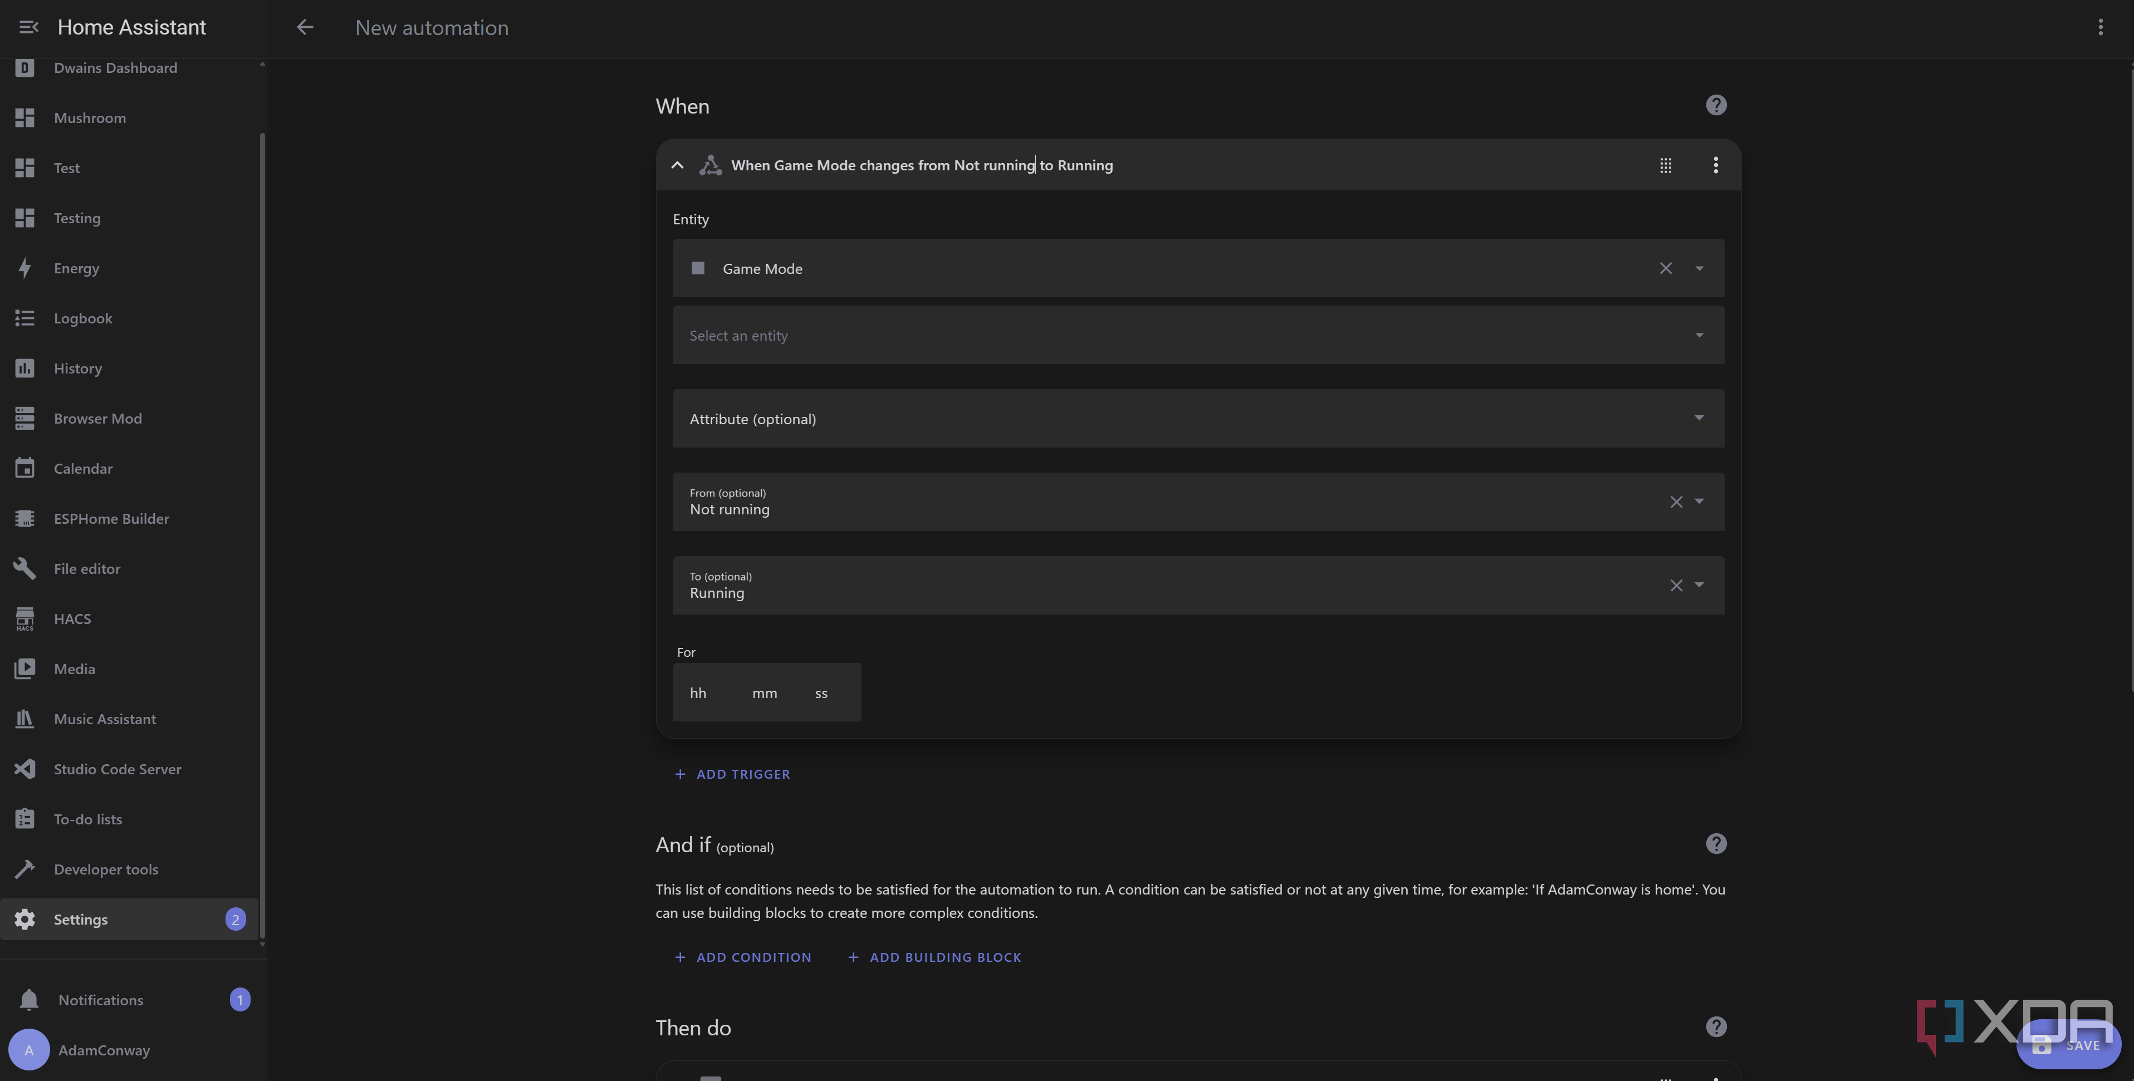Viewport: 2134px width, 1081px height.
Task: Click the hh hours field
Action: tap(703, 692)
